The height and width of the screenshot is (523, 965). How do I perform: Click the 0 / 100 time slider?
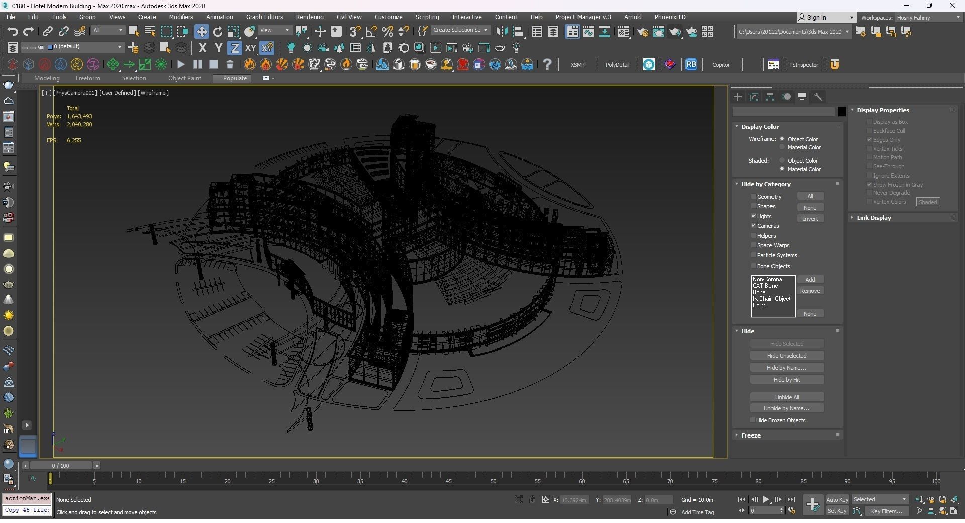click(x=61, y=466)
